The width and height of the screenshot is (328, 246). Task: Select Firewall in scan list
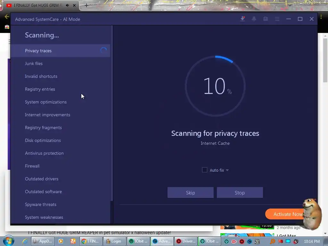[x=60, y=166]
